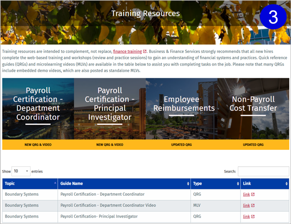Click Type column sort arrows icon
Screen dimensions: 291x224
[238, 183]
